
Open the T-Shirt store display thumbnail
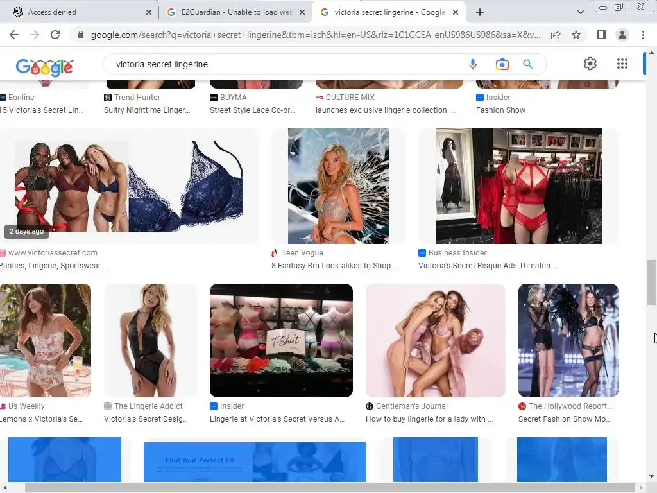pos(281,340)
